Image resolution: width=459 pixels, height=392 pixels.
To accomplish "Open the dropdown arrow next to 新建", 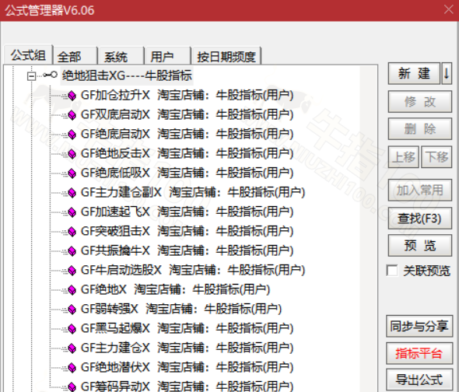I will point(447,73).
